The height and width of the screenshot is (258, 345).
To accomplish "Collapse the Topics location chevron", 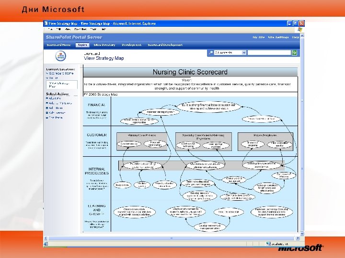I will click(x=47, y=78).
